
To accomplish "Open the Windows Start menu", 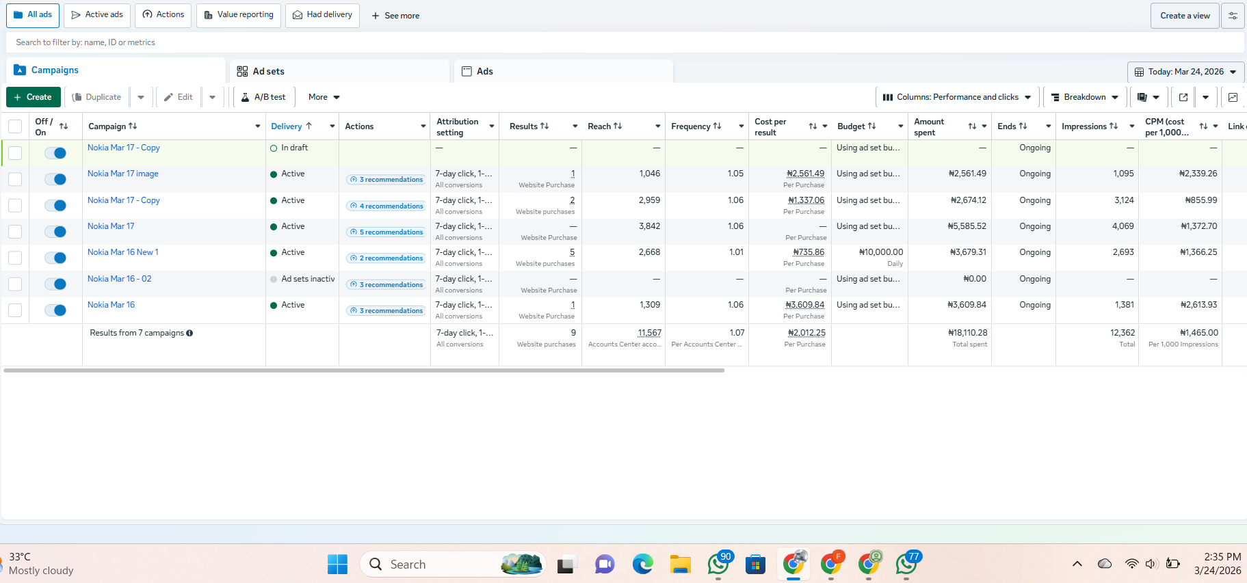I will 337,565.
